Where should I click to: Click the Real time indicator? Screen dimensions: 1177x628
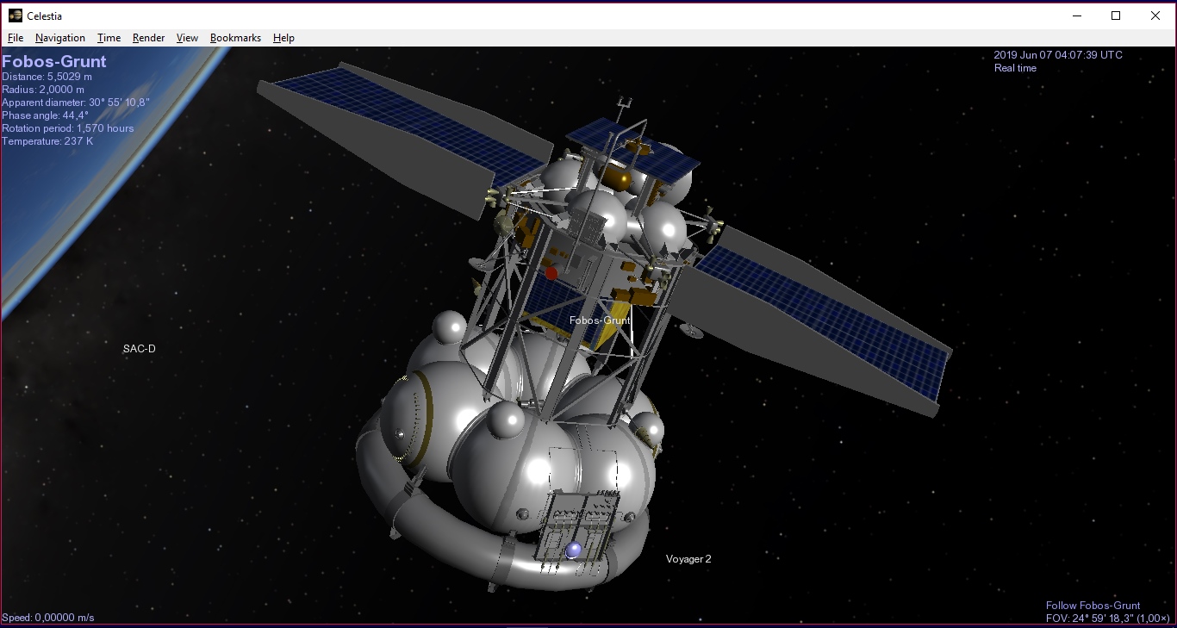pyautogui.click(x=1015, y=68)
